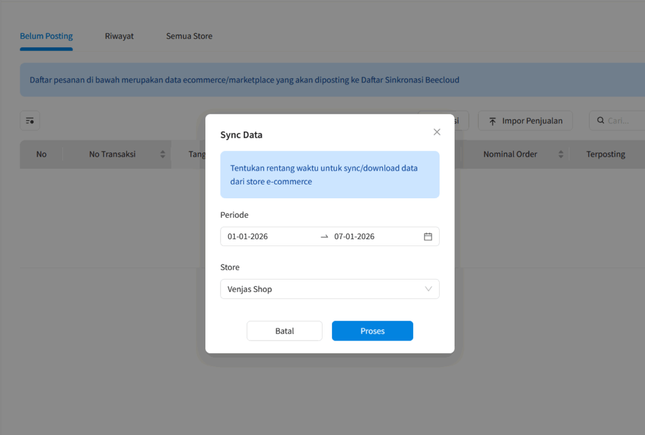Open the Store dropdown showing Venjas Shop
The height and width of the screenshot is (435, 645).
[x=329, y=289]
